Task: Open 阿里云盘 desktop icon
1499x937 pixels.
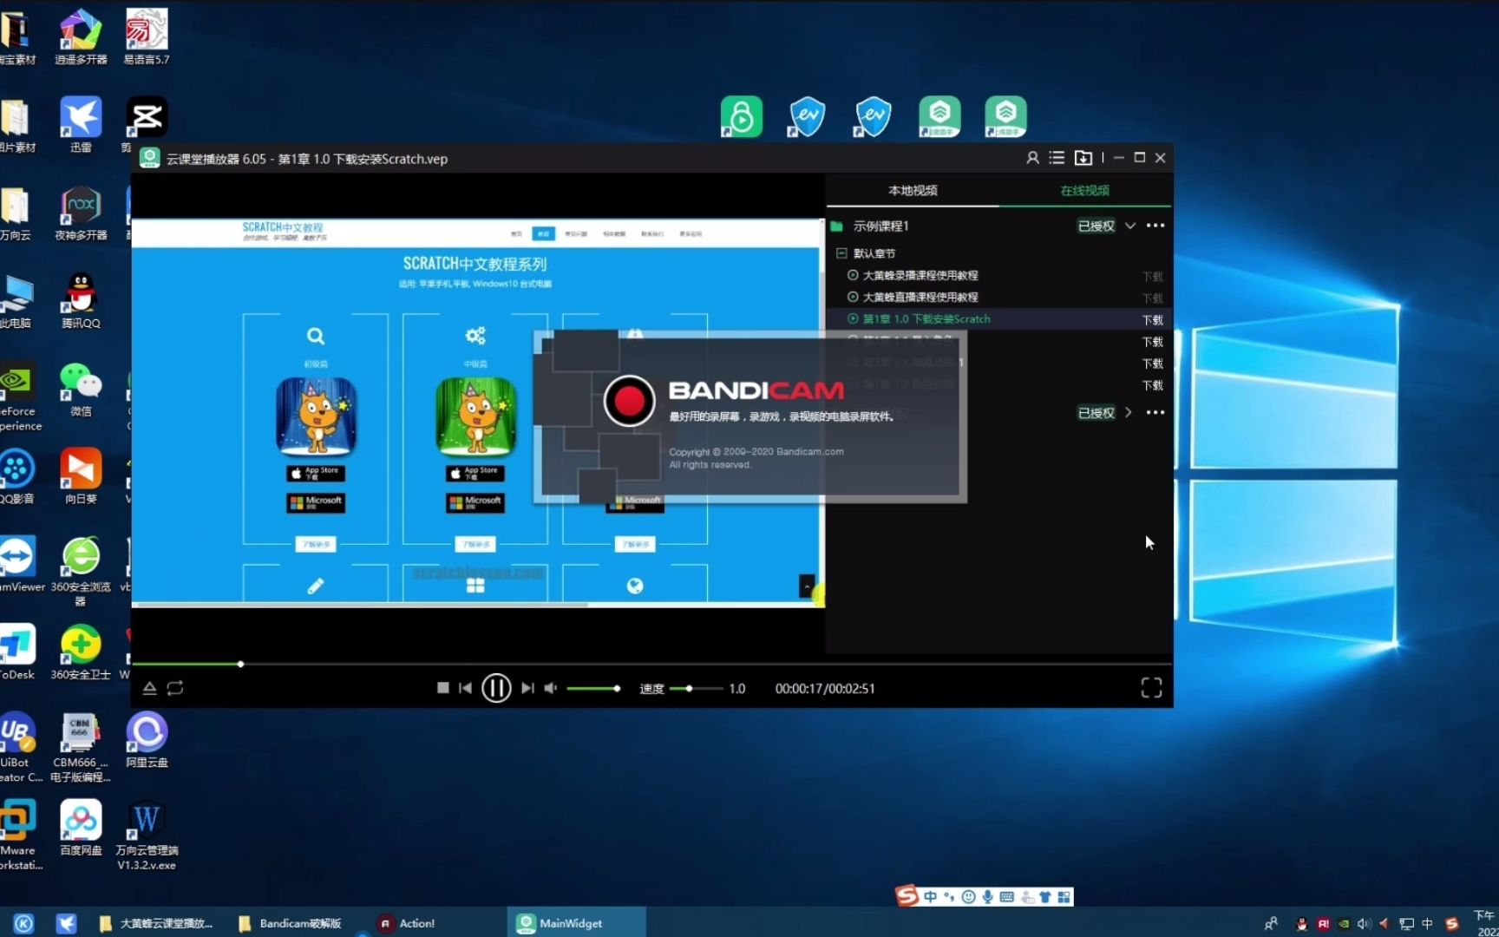Action: (147, 739)
